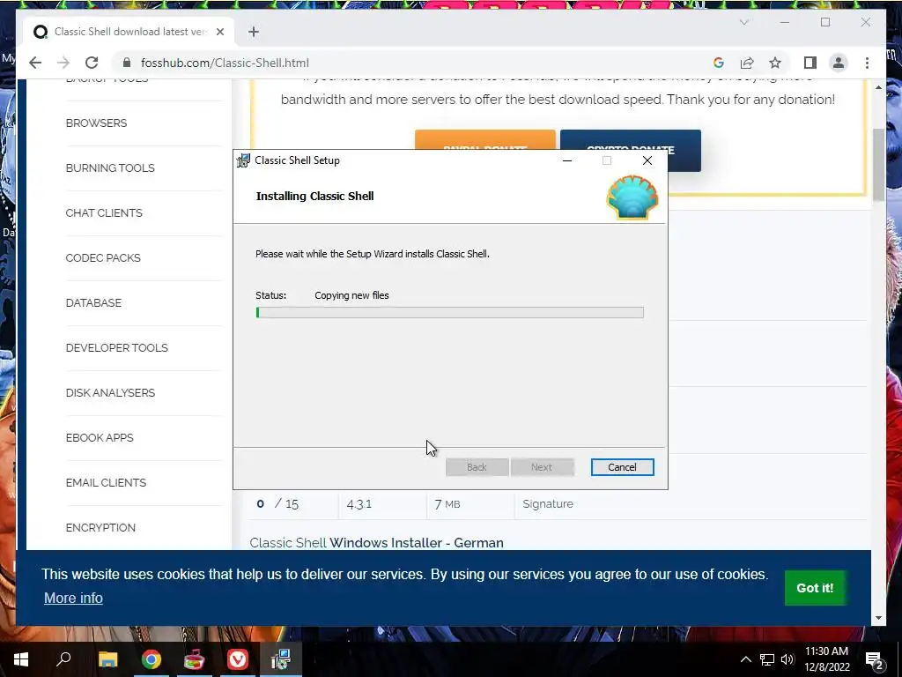902x677 pixels.
Task: Open EMAIL CLIENTS category
Action: coord(106,482)
